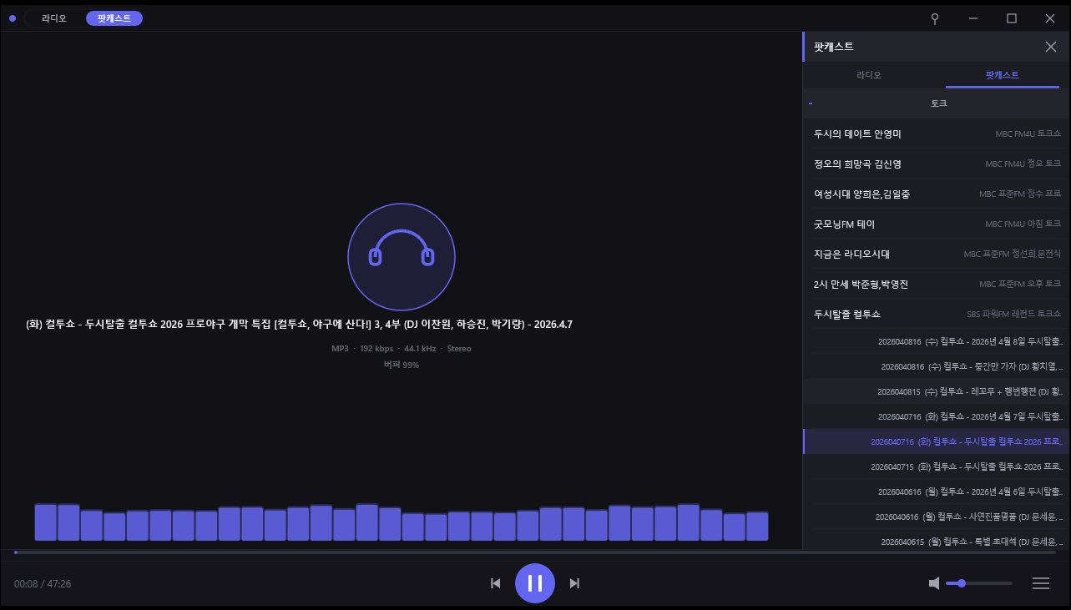Select the 팟캐스트 tab in side panel

[1002, 75]
